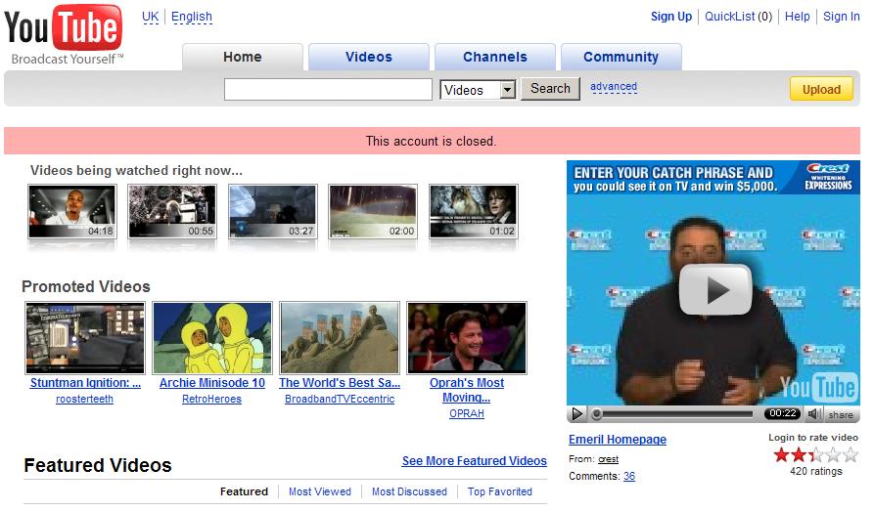Open the BroadbandTVEccentric channel link
The image size is (874, 511).
(340, 399)
